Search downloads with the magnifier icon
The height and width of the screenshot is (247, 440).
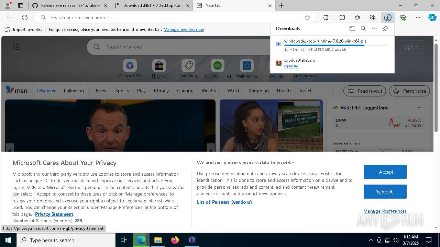[363, 28]
